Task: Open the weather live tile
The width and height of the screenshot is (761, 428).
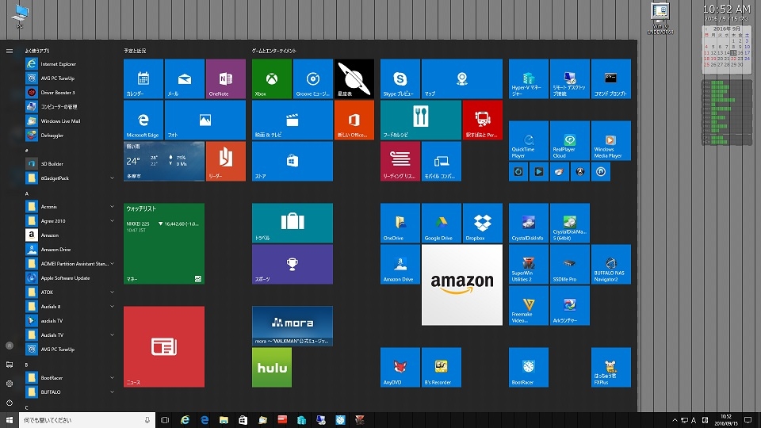Action: coord(164,161)
